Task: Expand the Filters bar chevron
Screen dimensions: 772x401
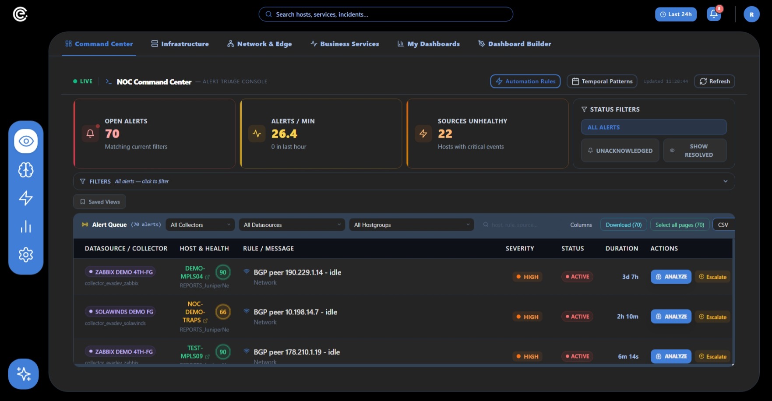Action: coord(726,181)
